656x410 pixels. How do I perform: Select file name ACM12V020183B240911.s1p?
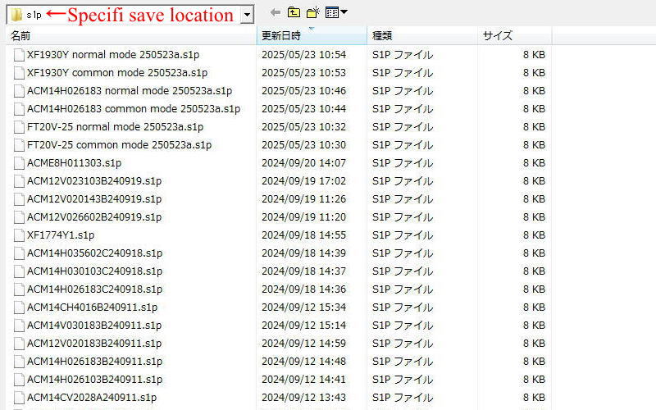tap(94, 344)
